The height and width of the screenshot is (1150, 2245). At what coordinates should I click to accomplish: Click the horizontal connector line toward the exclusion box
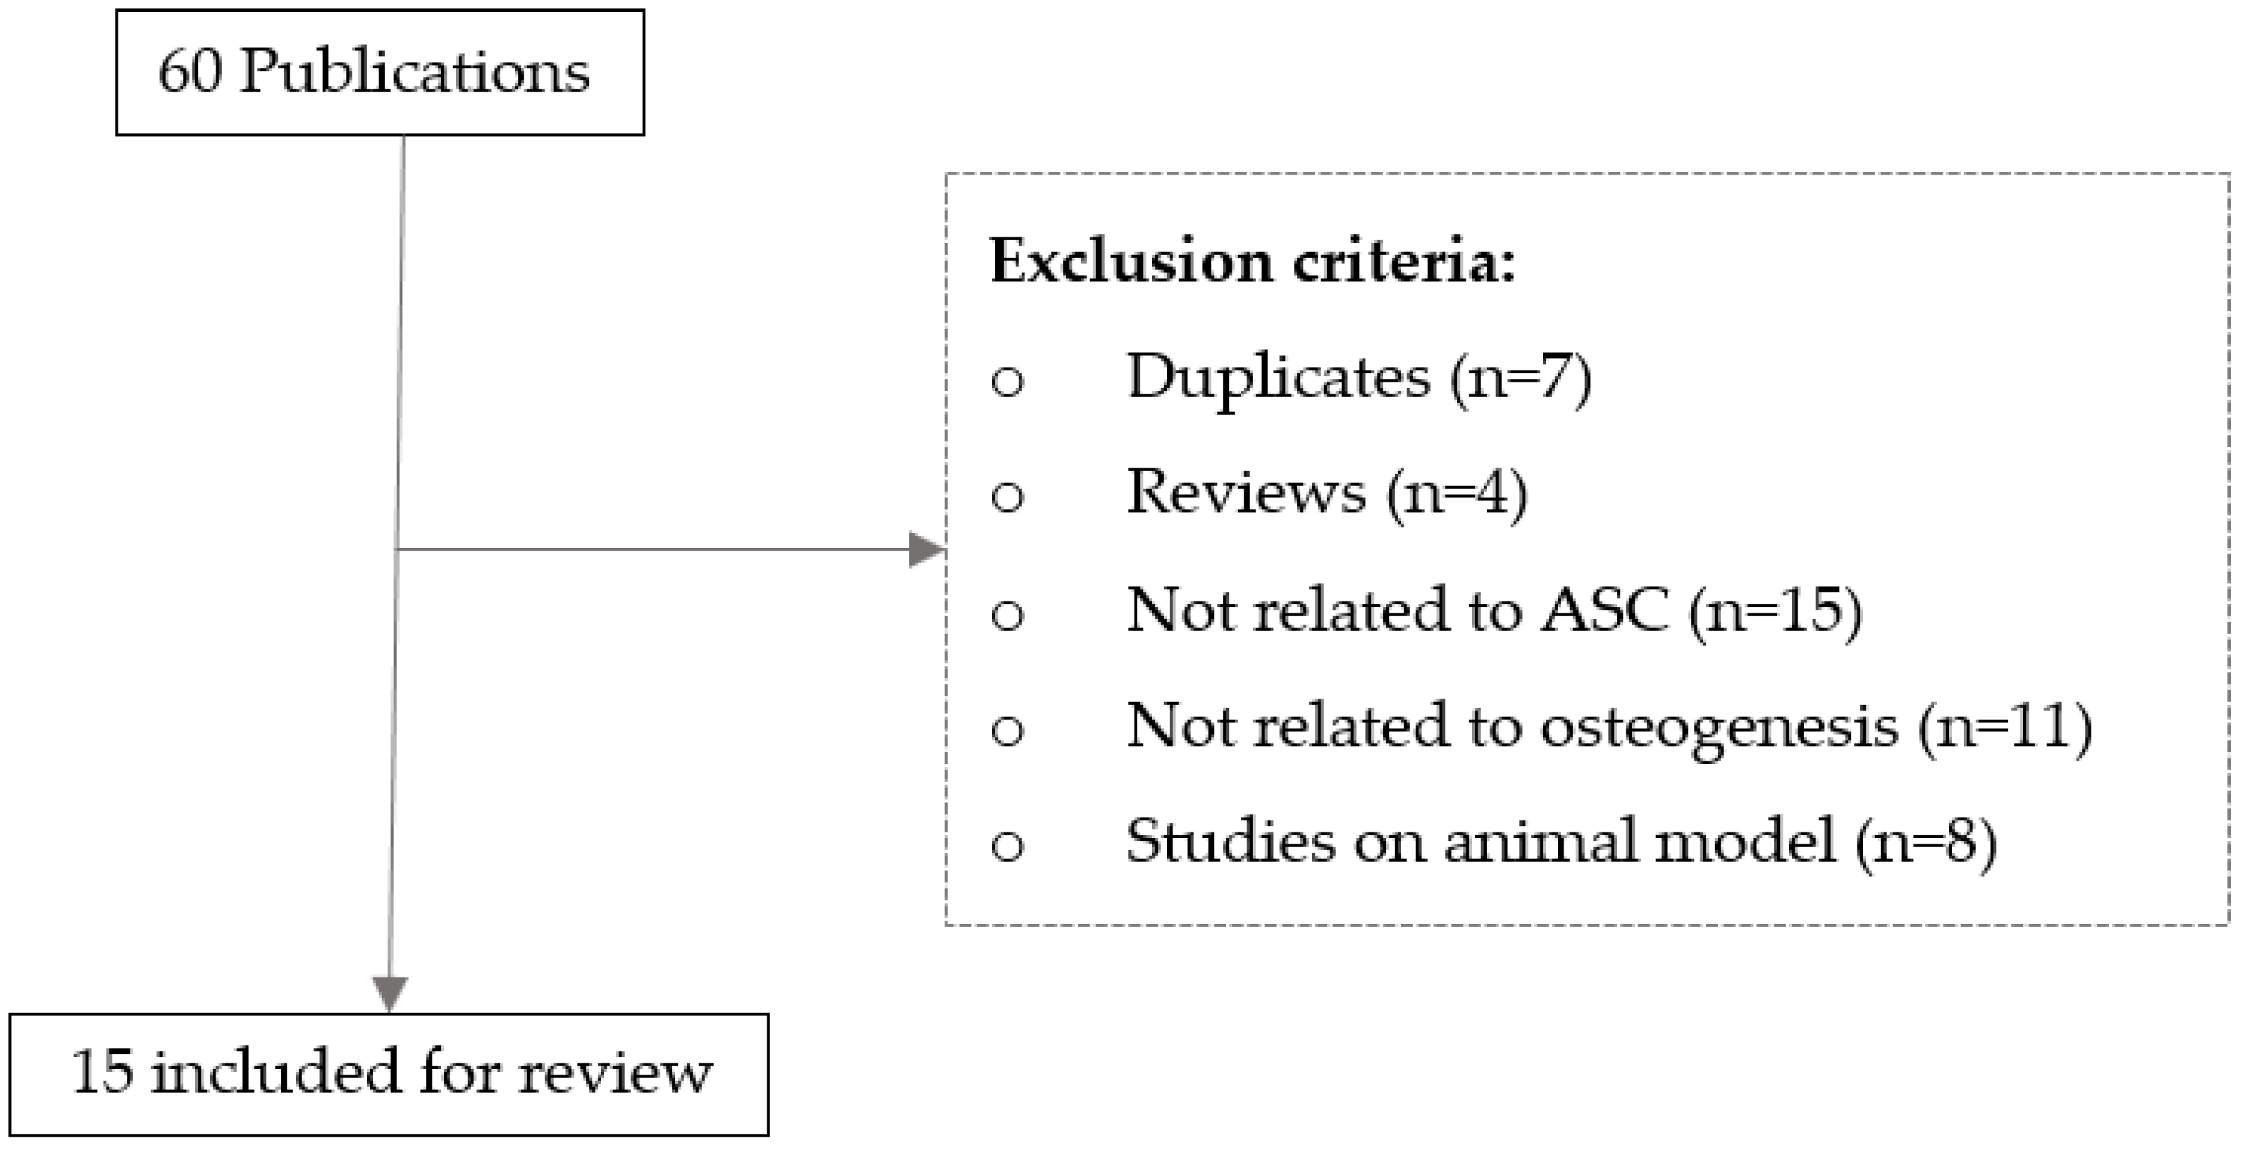click(x=654, y=550)
